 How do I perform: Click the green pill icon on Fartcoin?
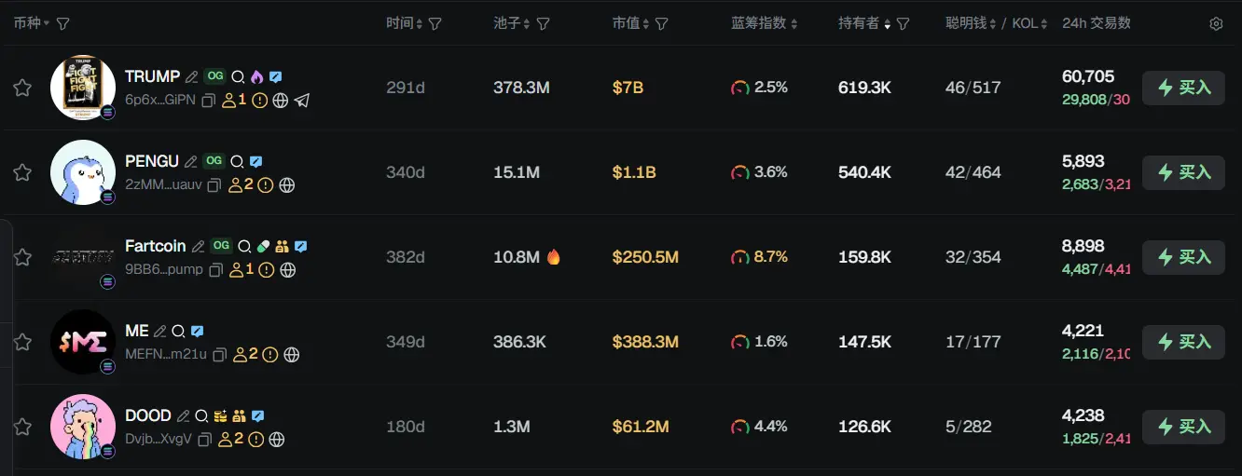(x=263, y=247)
